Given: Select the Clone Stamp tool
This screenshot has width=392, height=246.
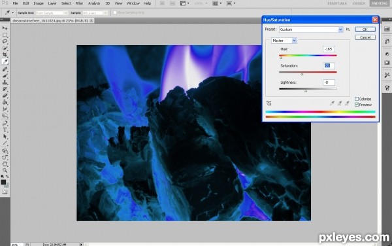Looking at the screenshot, I should point(5,82).
